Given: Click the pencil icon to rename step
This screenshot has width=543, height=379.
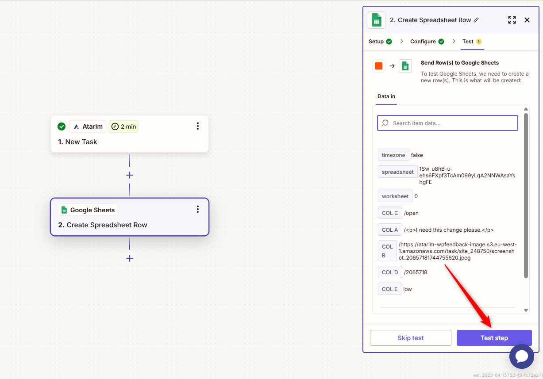Looking at the screenshot, I should pos(476,20).
